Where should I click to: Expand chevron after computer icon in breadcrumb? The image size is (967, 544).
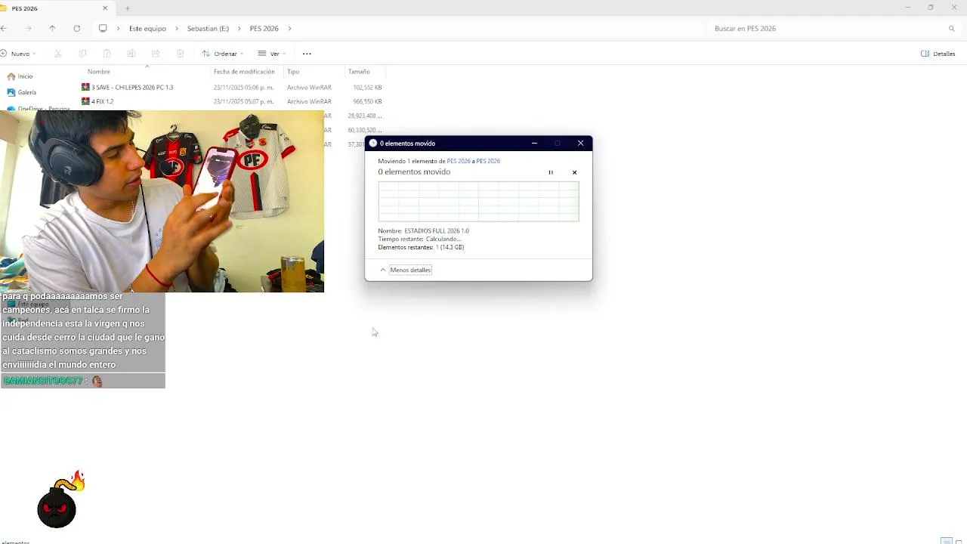pyautogui.click(x=118, y=29)
